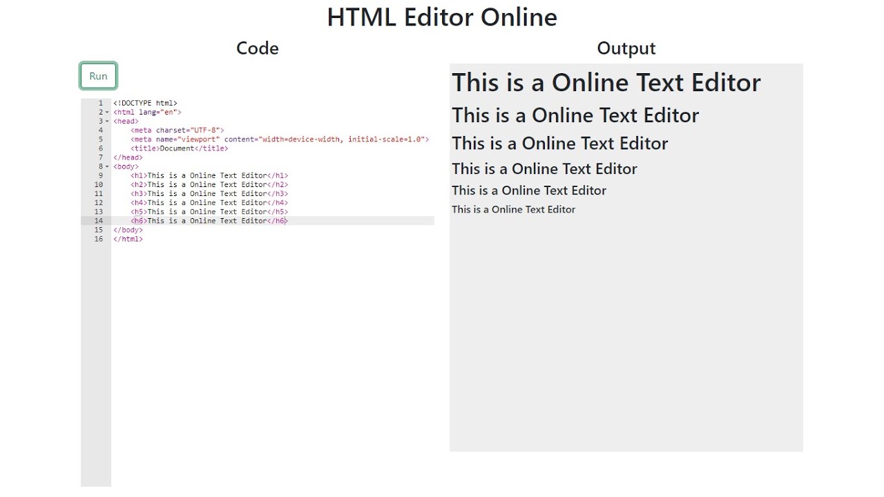Viewport: 884px width, 497px height.
Task: Click line number 1 in the gutter
Action: (100, 103)
